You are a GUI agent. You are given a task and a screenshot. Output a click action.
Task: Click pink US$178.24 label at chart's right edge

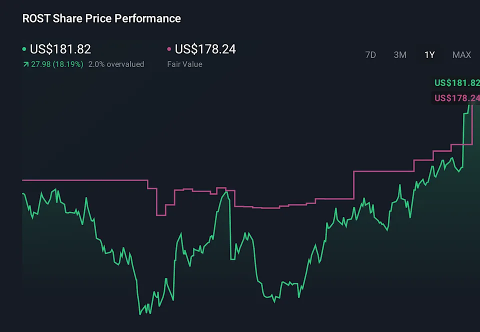tap(457, 98)
